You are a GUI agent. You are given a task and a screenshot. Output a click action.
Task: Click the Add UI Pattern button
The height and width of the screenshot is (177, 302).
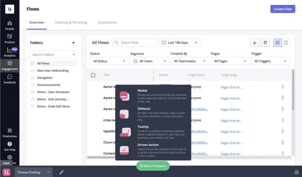[x=153, y=166]
